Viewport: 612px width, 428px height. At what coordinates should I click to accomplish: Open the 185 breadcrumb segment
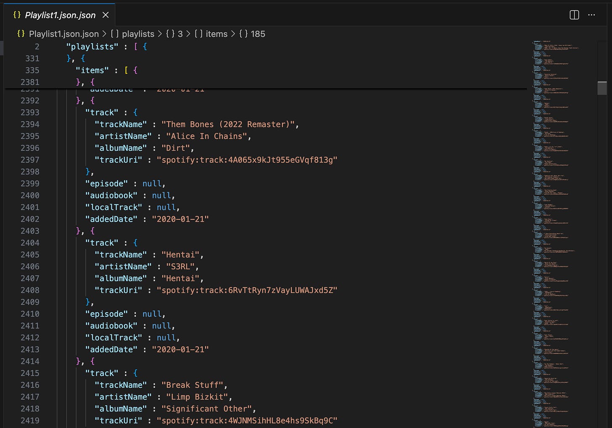point(258,34)
